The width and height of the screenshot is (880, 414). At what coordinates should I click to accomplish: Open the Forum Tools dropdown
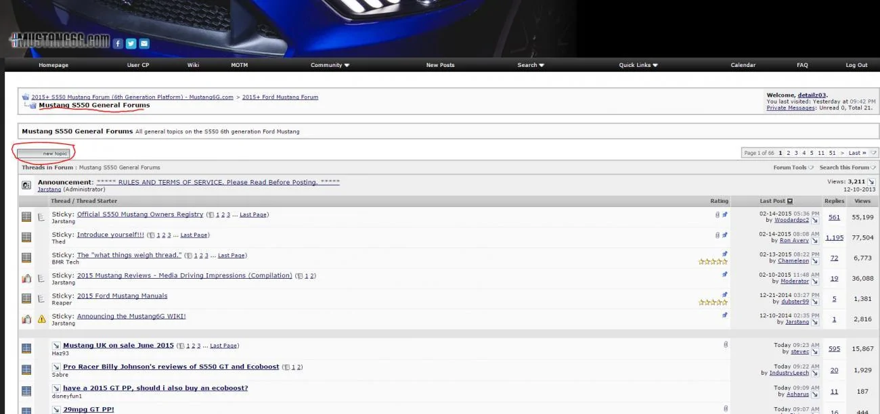pyautogui.click(x=793, y=167)
